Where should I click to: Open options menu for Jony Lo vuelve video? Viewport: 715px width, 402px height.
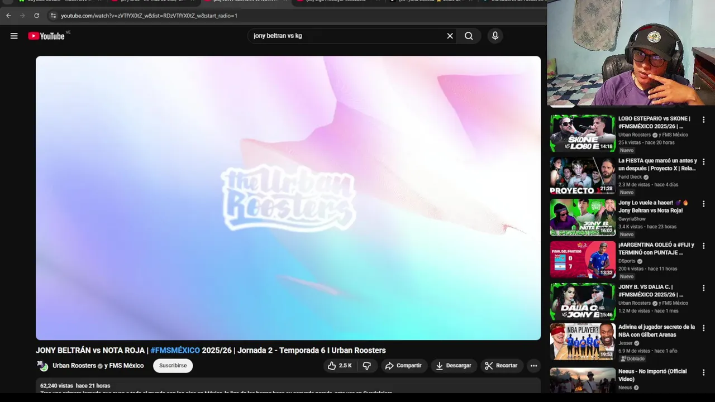[703, 203]
